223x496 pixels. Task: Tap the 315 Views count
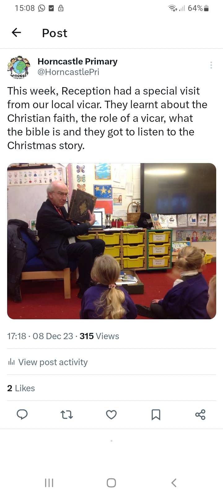pyautogui.click(x=99, y=336)
